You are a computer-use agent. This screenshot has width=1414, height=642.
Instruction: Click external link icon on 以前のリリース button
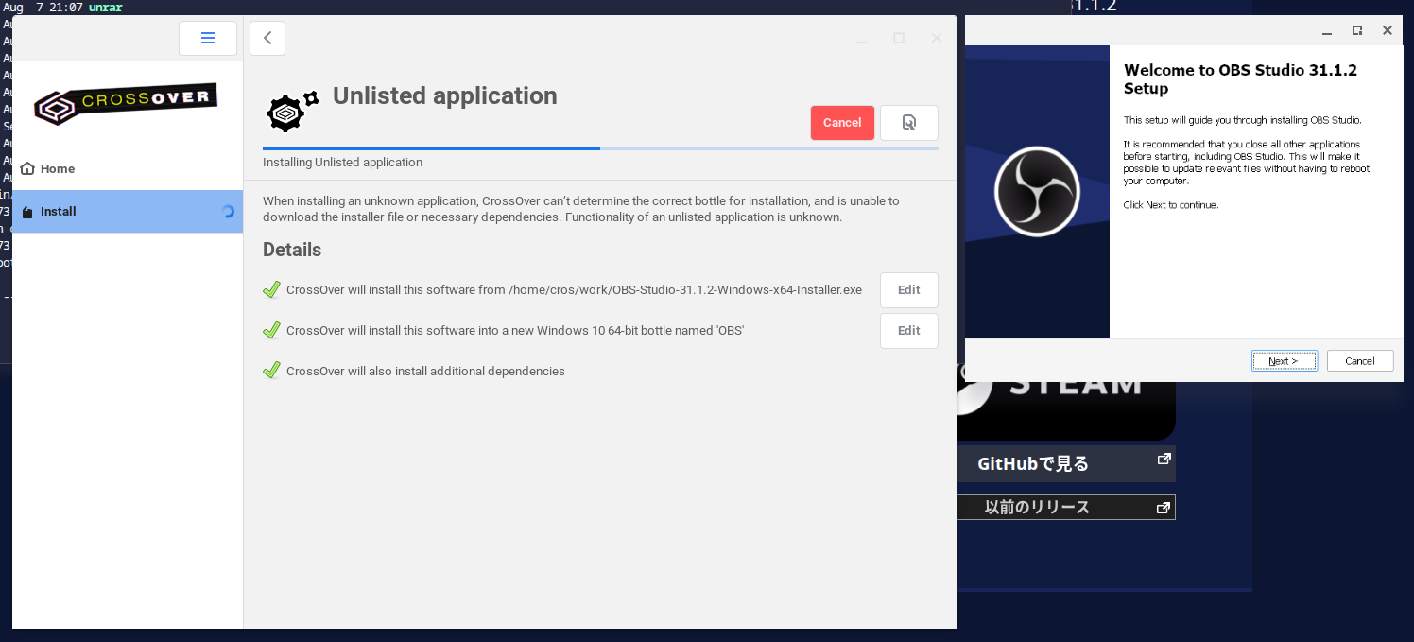tap(1164, 508)
